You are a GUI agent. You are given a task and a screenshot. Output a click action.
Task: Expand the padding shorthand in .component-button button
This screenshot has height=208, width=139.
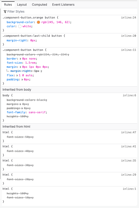tap(22, 79)
